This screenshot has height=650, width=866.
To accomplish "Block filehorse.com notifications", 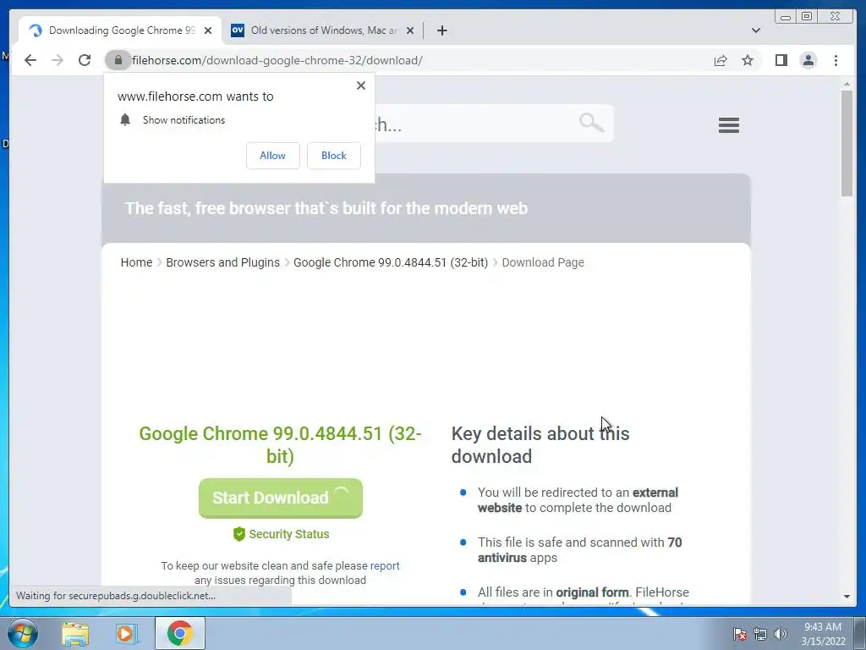I will pyautogui.click(x=333, y=156).
